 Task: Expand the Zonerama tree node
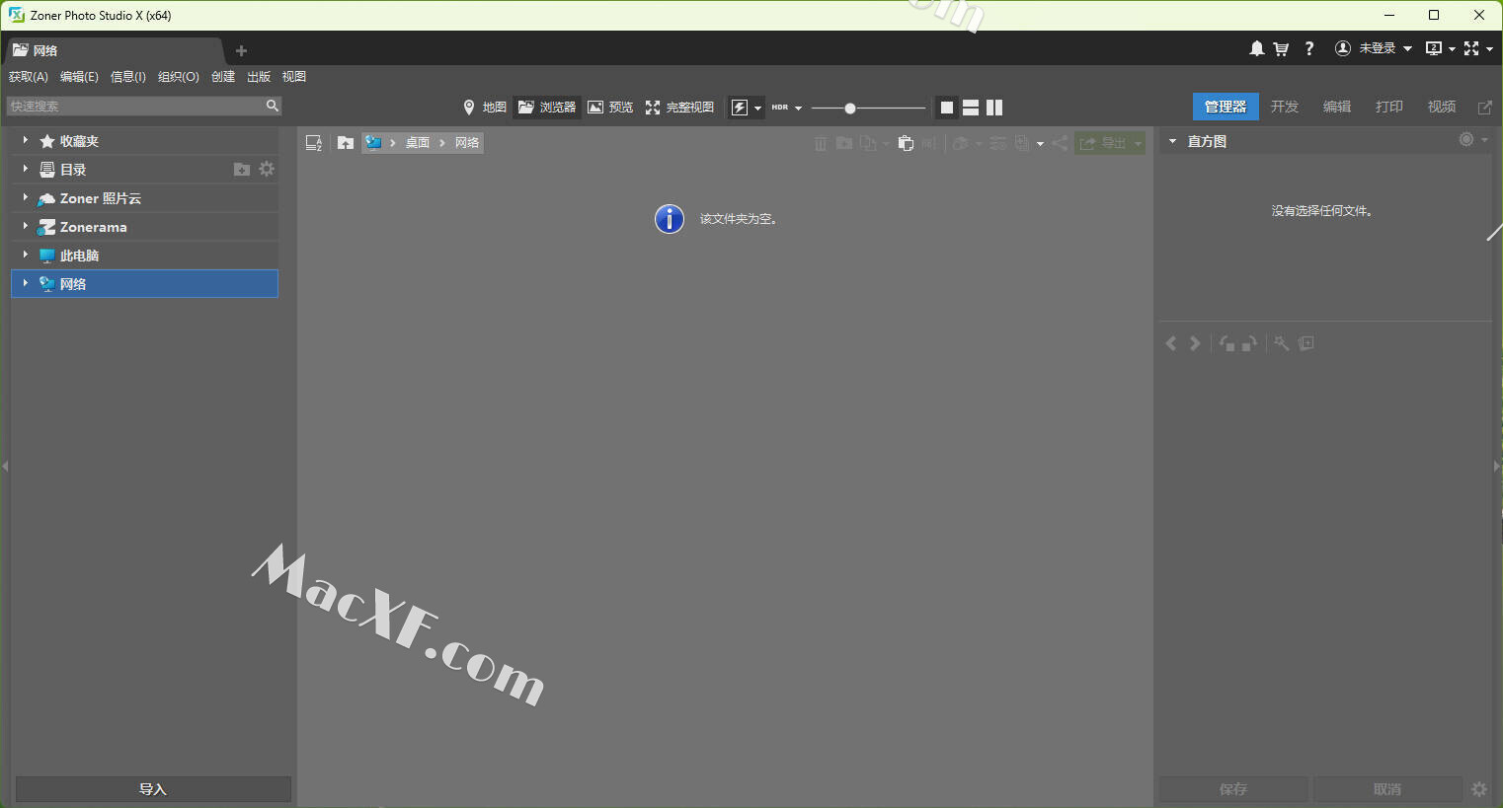25,226
